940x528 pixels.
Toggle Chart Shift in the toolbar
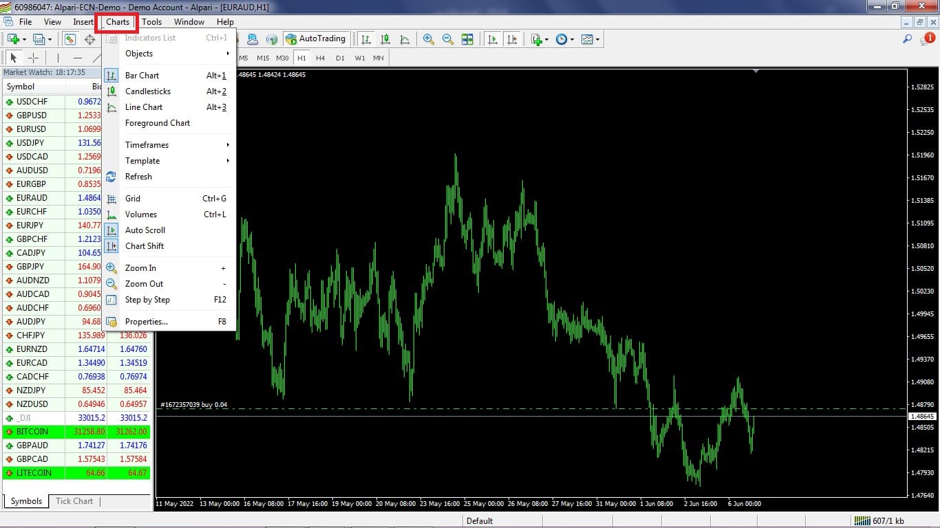pos(512,39)
